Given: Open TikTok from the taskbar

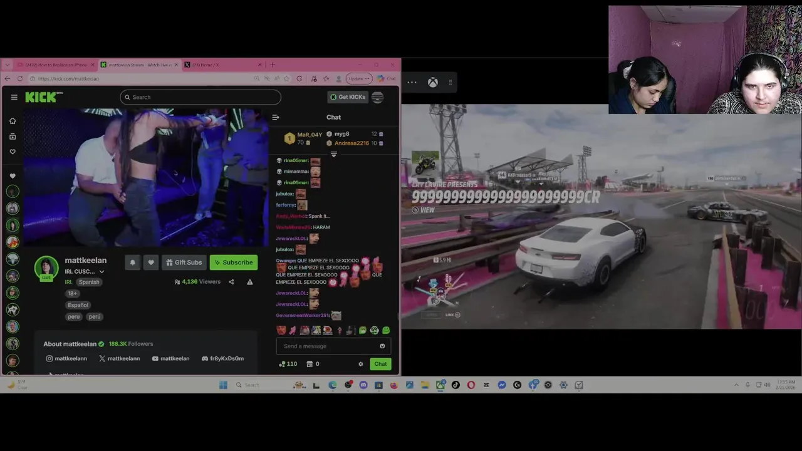Looking at the screenshot, I should pyautogui.click(x=456, y=385).
